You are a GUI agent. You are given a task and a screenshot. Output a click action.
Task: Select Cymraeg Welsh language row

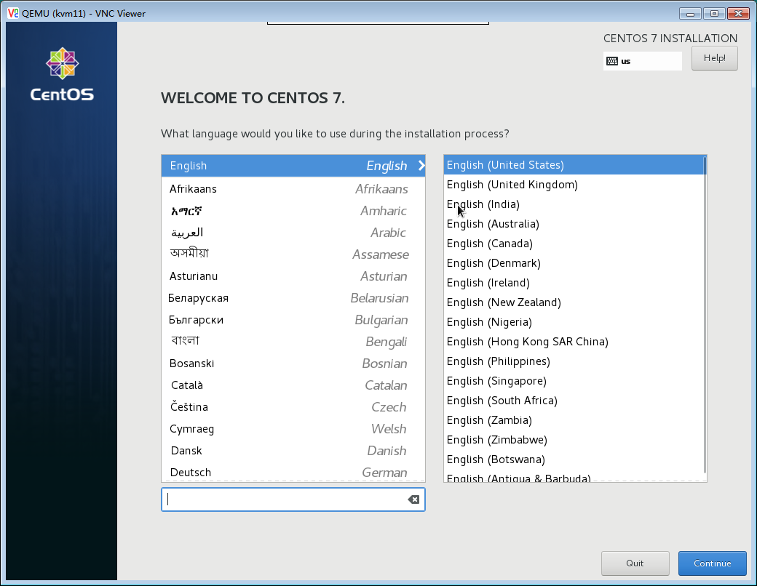pyautogui.click(x=293, y=429)
